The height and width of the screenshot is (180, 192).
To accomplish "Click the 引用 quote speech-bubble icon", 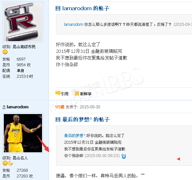I will pos(58,93).
